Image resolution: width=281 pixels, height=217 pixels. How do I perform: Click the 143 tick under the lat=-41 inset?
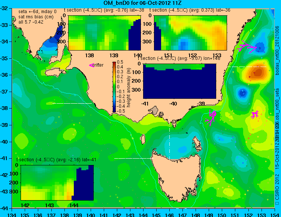[49, 205]
